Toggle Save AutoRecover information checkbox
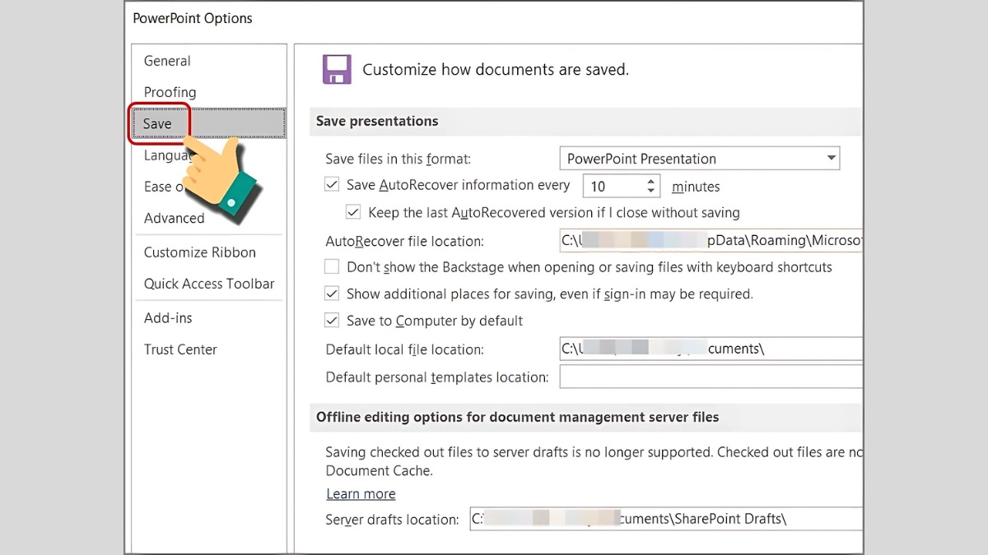Image resolution: width=988 pixels, height=555 pixels. pos(332,185)
